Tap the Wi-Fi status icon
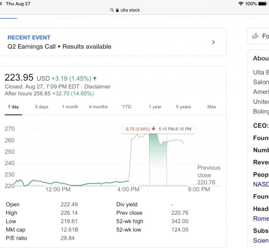The width and height of the screenshot is (269, 248). coord(241,4)
